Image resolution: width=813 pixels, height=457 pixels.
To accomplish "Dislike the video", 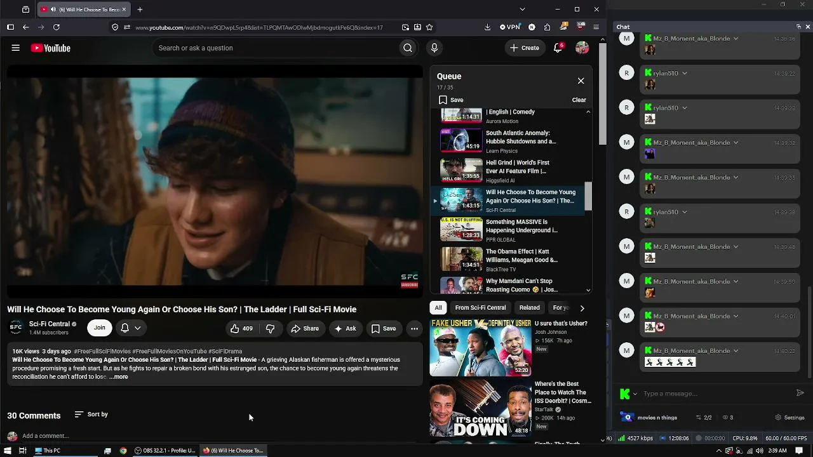I will [x=270, y=328].
